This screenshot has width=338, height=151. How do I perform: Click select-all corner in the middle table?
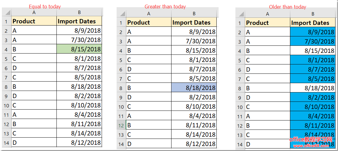(x=121, y=14)
